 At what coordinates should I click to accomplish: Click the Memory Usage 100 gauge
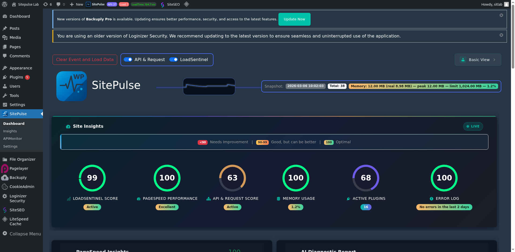pyautogui.click(x=296, y=178)
